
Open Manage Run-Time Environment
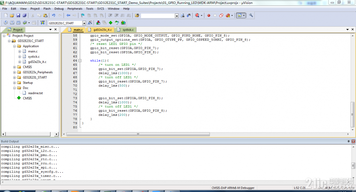pyautogui.click(x=110, y=23)
